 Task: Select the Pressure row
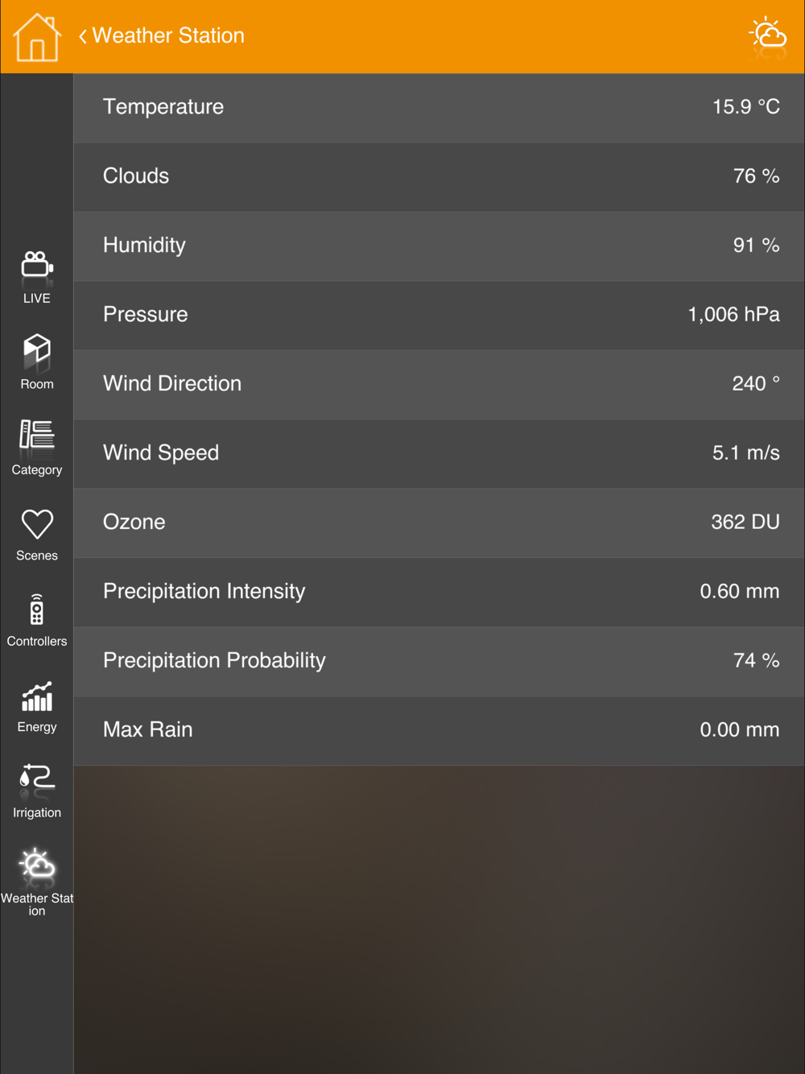coord(440,315)
